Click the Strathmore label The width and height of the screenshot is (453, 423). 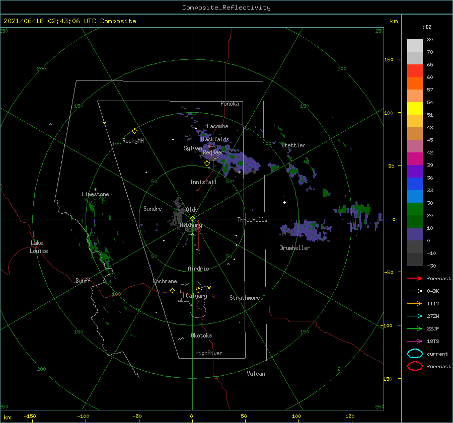click(245, 298)
